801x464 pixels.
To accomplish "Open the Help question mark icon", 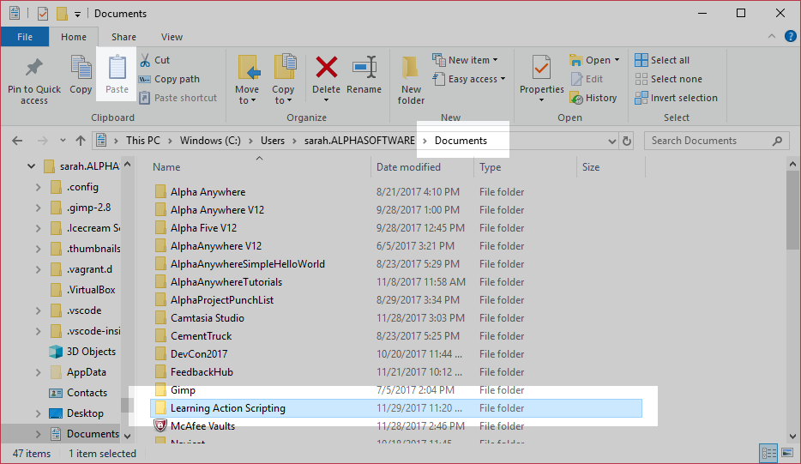I will (790, 36).
